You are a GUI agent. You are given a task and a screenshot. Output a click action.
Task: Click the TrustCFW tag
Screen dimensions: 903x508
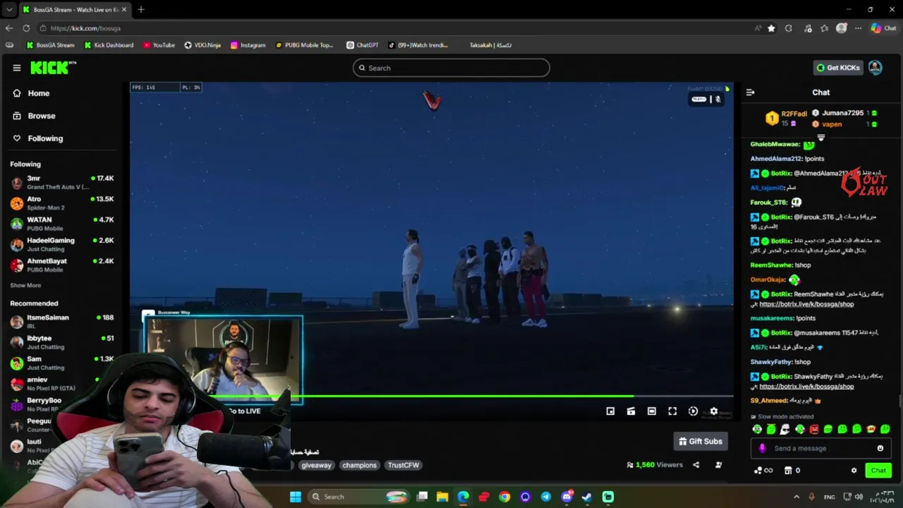[404, 465]
